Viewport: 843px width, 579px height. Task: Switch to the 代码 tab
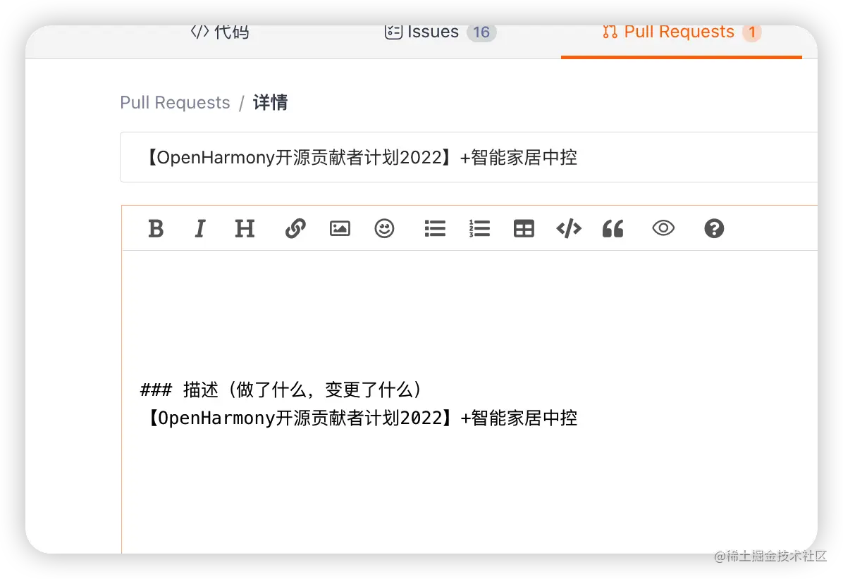pyautogui.click(x=220, y=32)
